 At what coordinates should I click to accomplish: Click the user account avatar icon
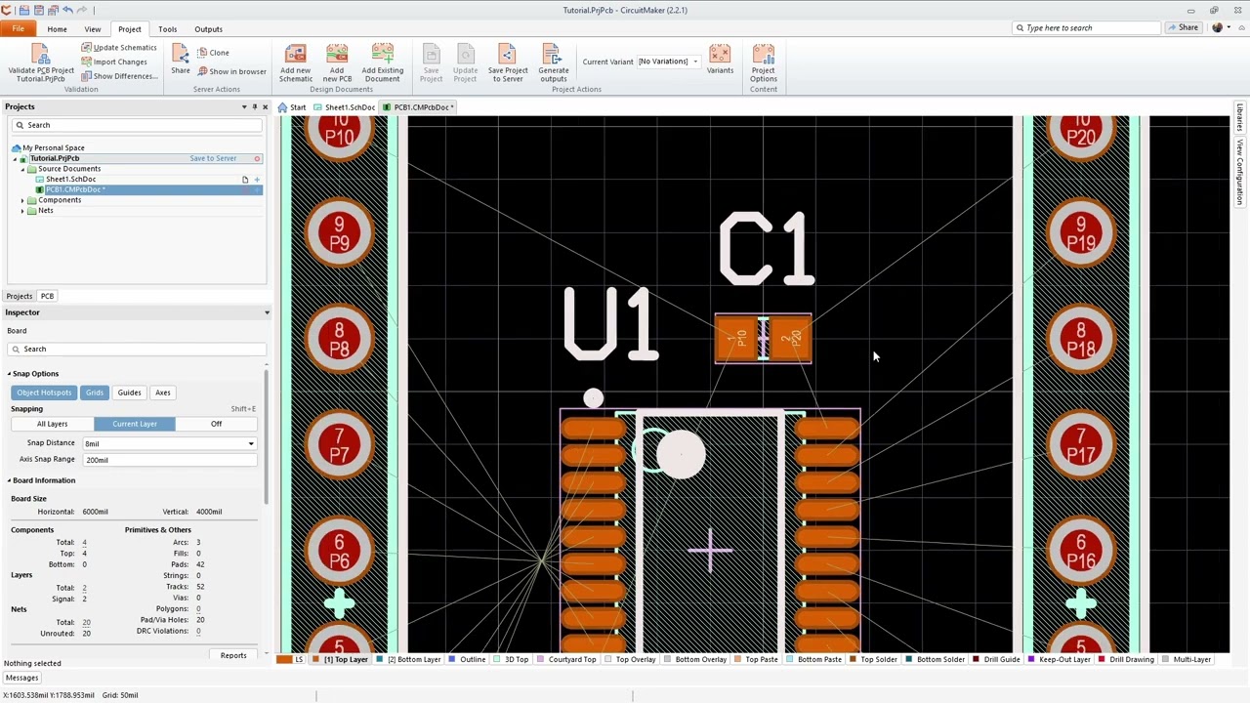(x=1217, y=27)
